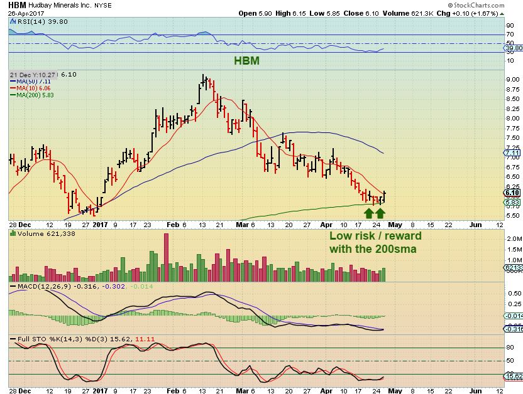Click the 80 level label in stochastic panel

[510, 348]
